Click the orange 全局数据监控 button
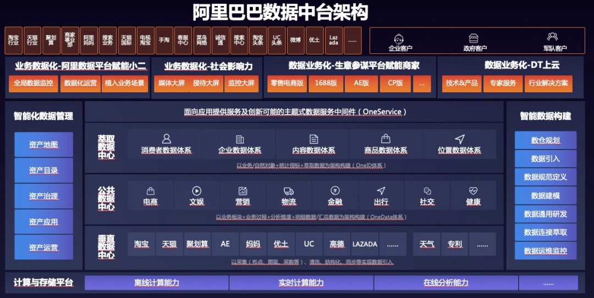Screen dimensions: 594x298 (34, 84)
